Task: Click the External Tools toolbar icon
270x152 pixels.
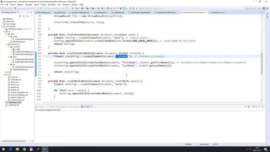Action: [93, 8]
